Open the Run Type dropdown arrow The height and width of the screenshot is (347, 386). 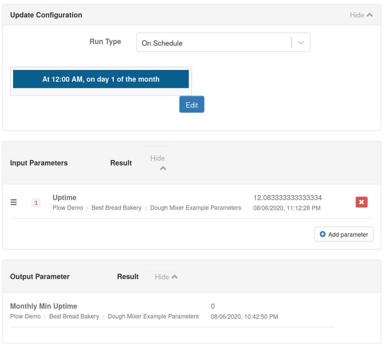click(301, 42)
